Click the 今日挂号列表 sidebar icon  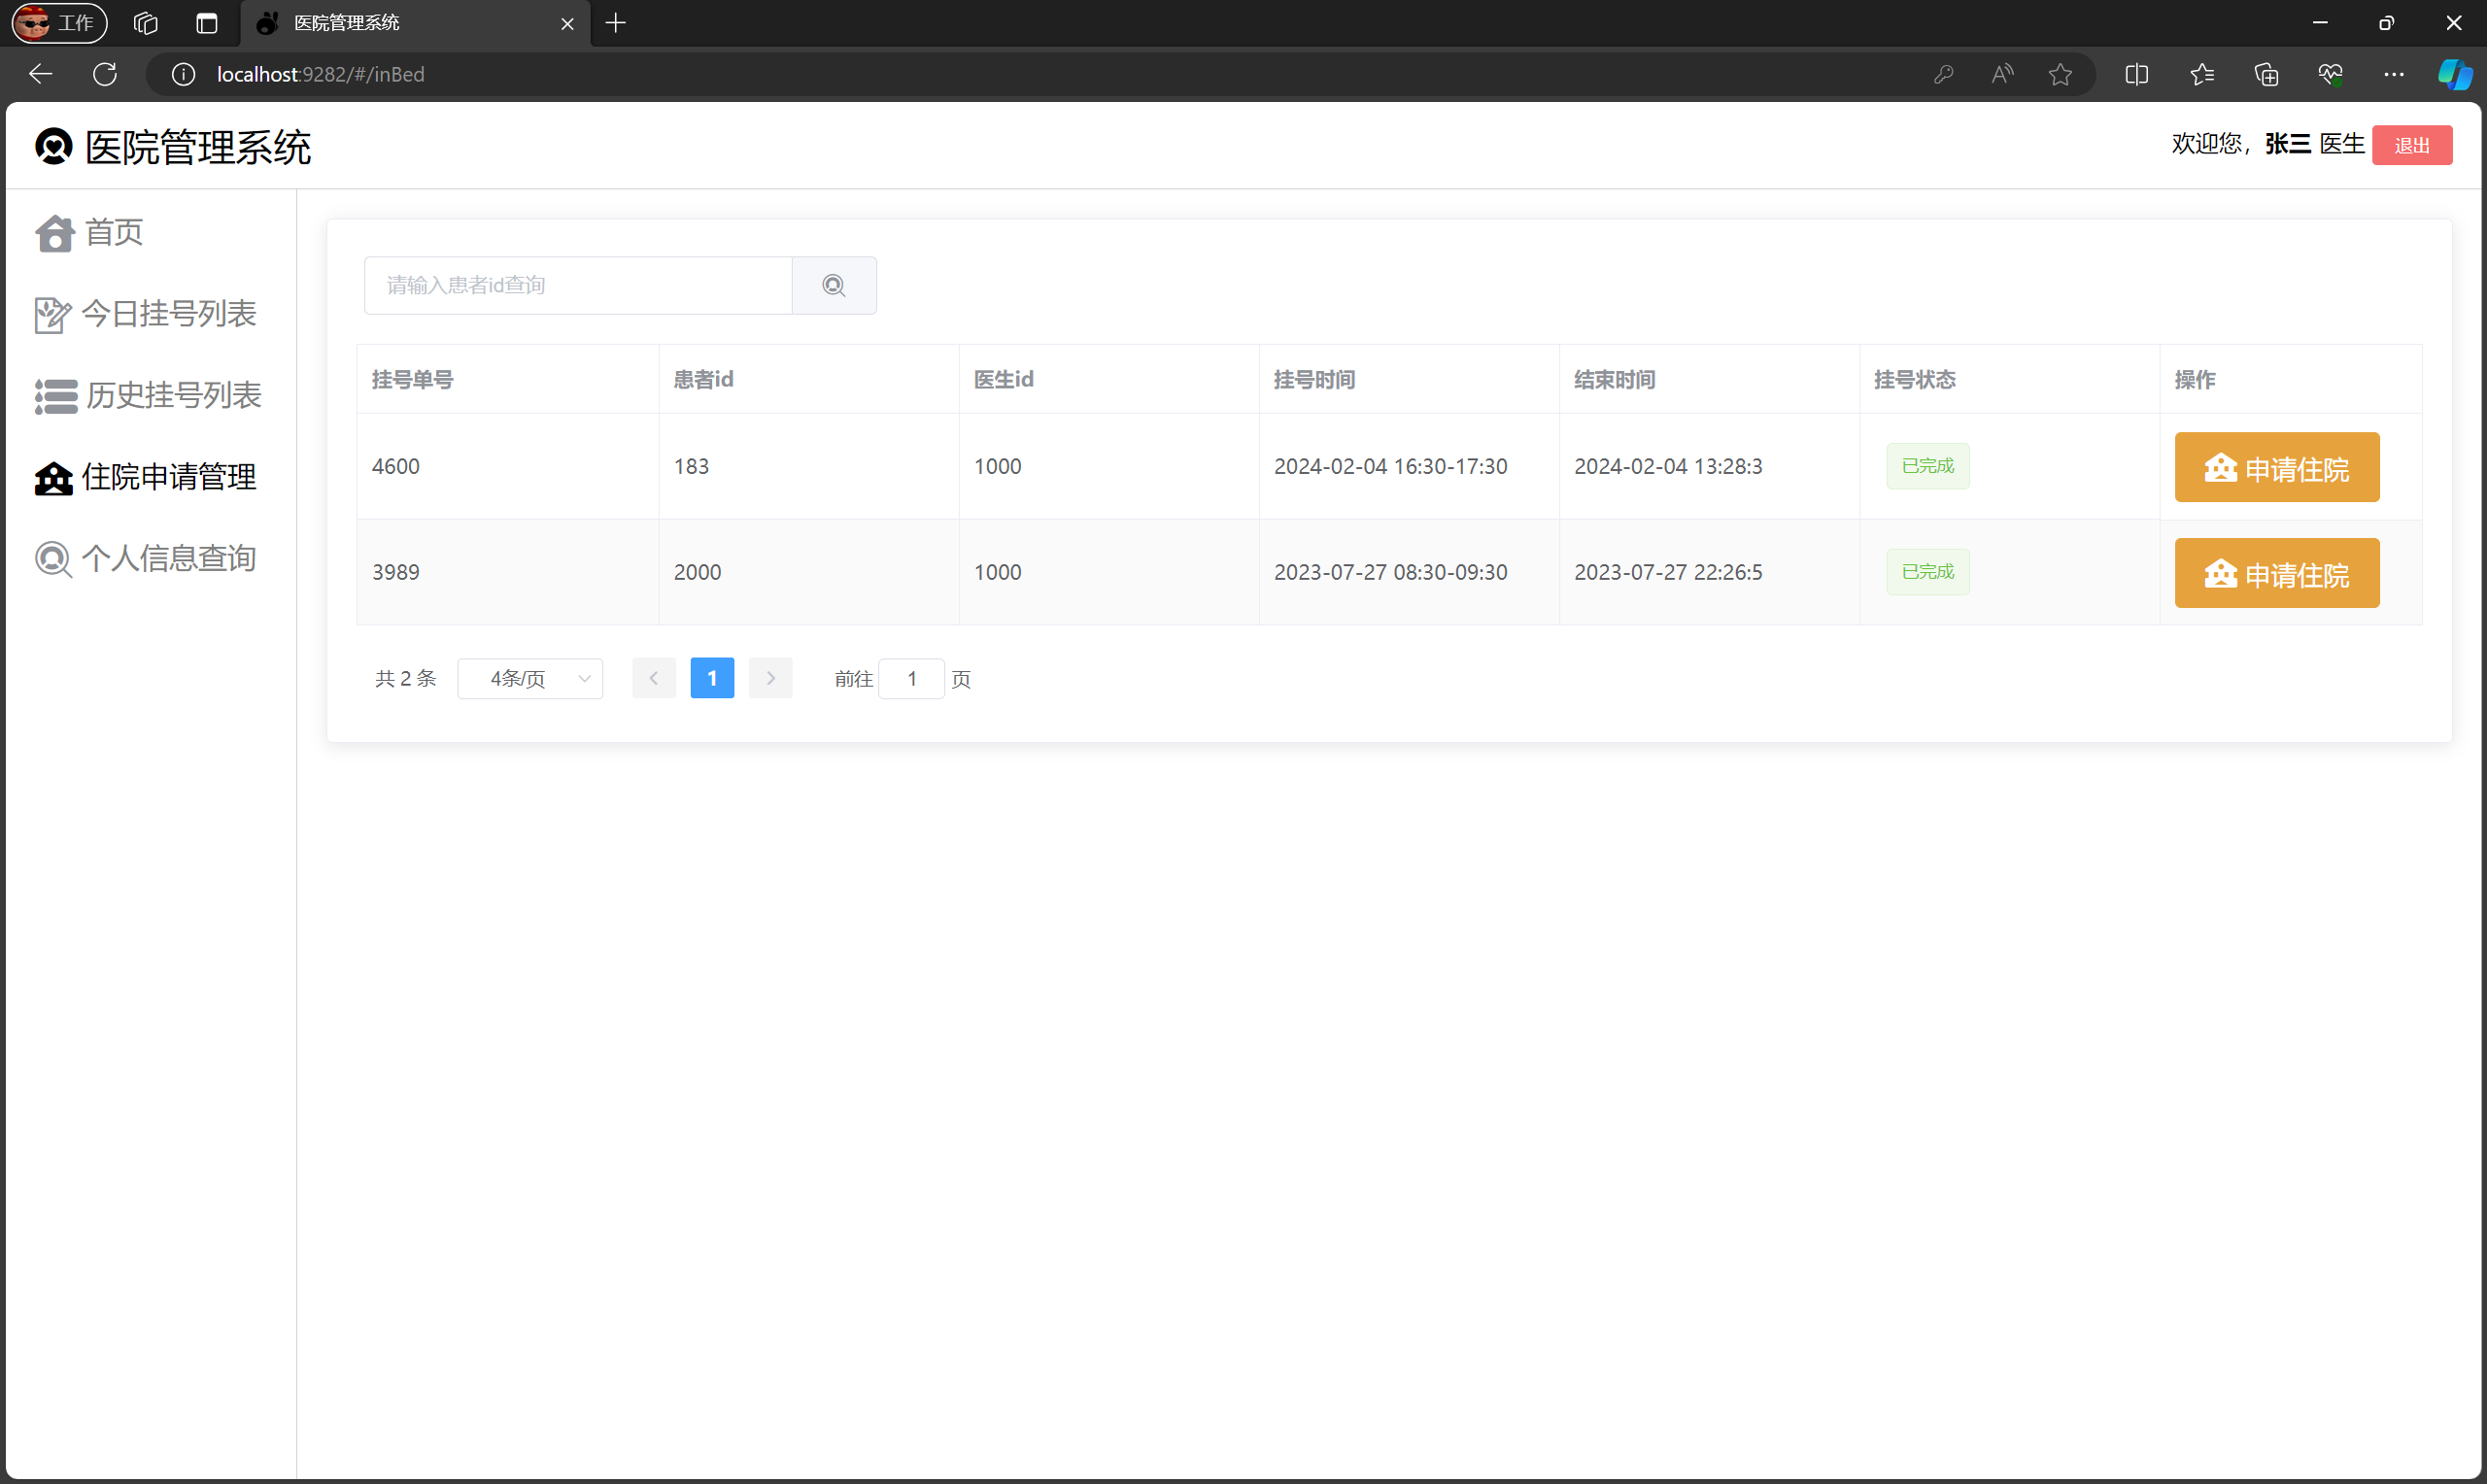(x=52, y=315)
